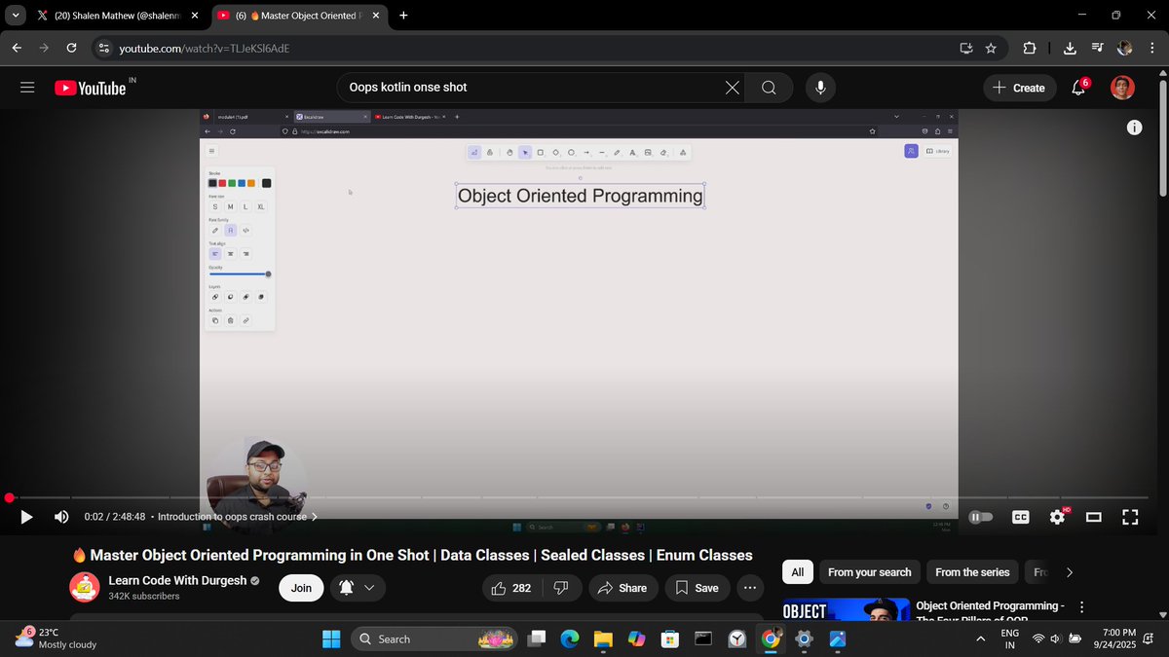Open the video quality settings gear
Viewport: 1169px width, 657px height.
coord(1057,517)
